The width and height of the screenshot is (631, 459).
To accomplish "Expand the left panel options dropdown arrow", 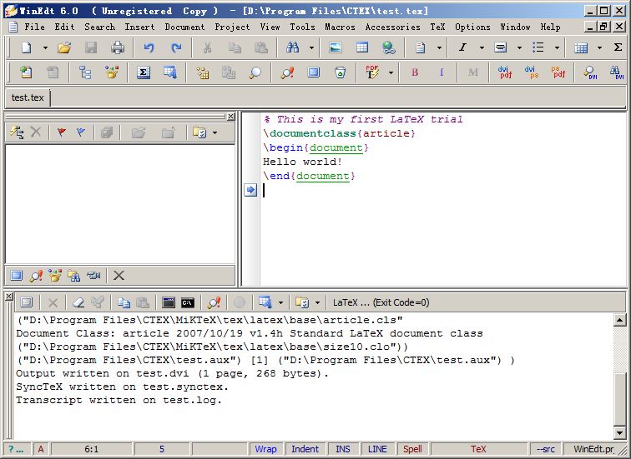I will (x=215, y=132).
